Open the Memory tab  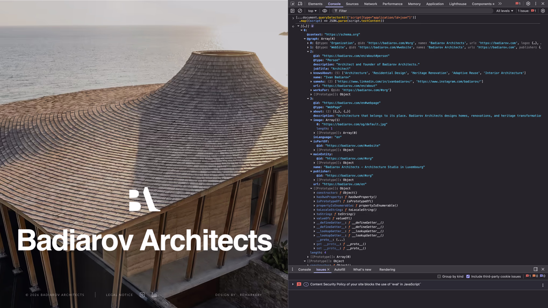[x=414, y=4]
